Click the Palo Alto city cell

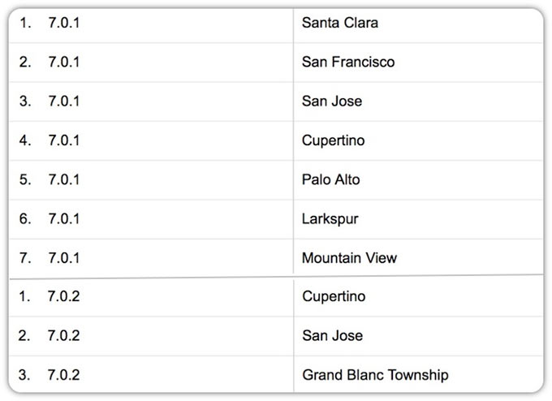330,179
